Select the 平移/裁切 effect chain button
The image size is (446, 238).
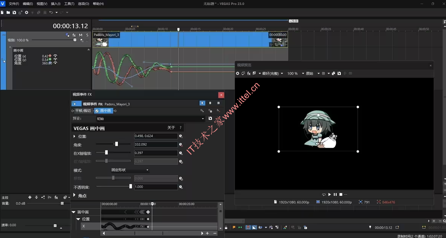(83, 111)
